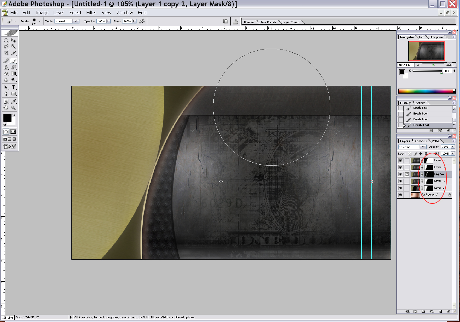The height and width of the screenshot is (322, 460).
Task: Open the Brush preset picker arrow
Action: (x=40, y=21)
